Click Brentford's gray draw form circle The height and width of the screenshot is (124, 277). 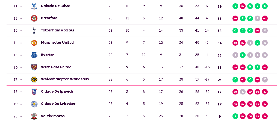257,18
